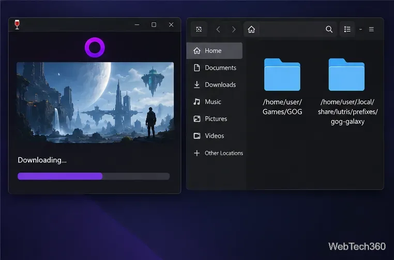Open search with the magnifier icon
Screen dimensions: 394x260
pos(329,29)
